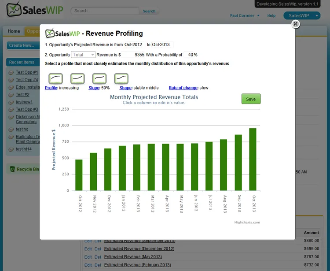330x271 pixels.
Task: Edit the start date Oct-2012 field
Action: click(x=134, y=45)
